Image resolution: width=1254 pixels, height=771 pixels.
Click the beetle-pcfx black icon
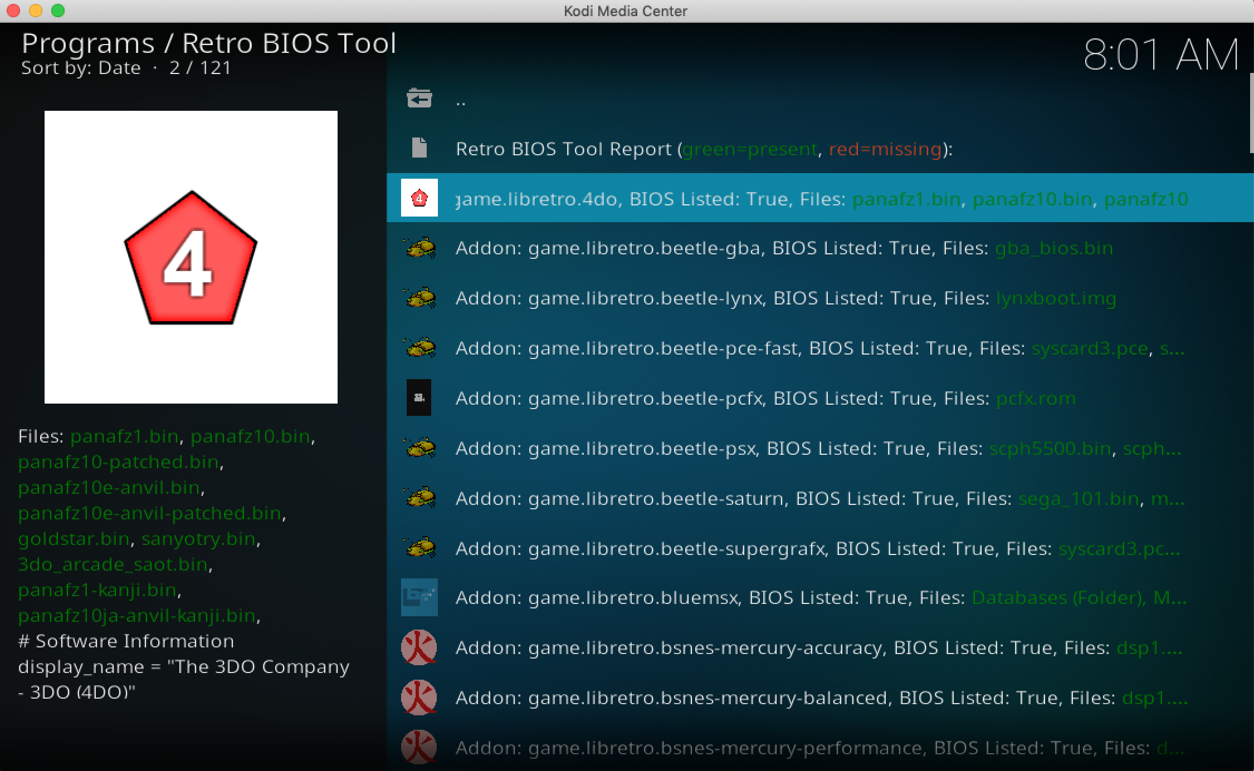[x=419, y=397]
